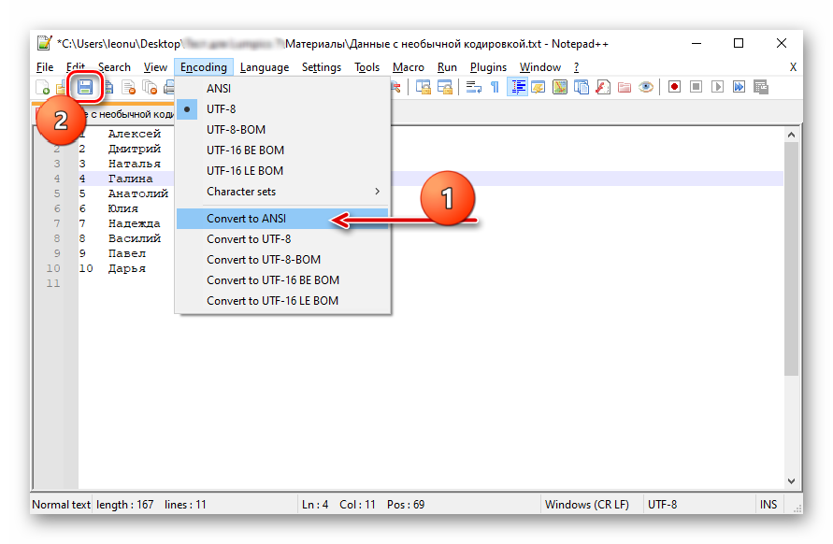Open the File menu
The height and width of the screenshot is (544, 833).
(45, 67)
